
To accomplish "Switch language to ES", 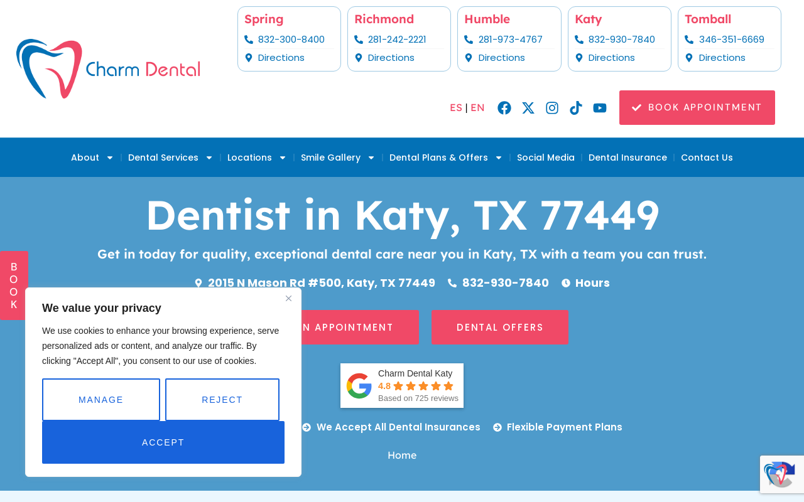I will tap(456, 108).
